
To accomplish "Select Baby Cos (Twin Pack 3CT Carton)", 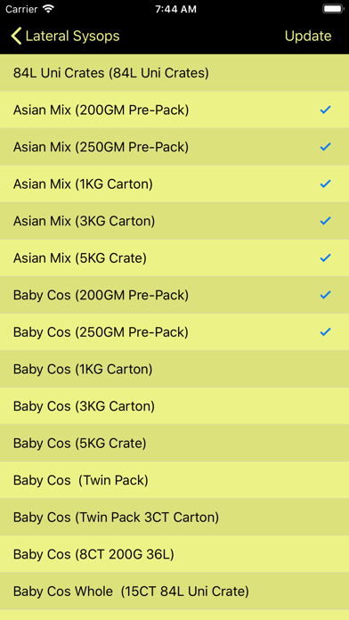I will [x=174, y=518].
